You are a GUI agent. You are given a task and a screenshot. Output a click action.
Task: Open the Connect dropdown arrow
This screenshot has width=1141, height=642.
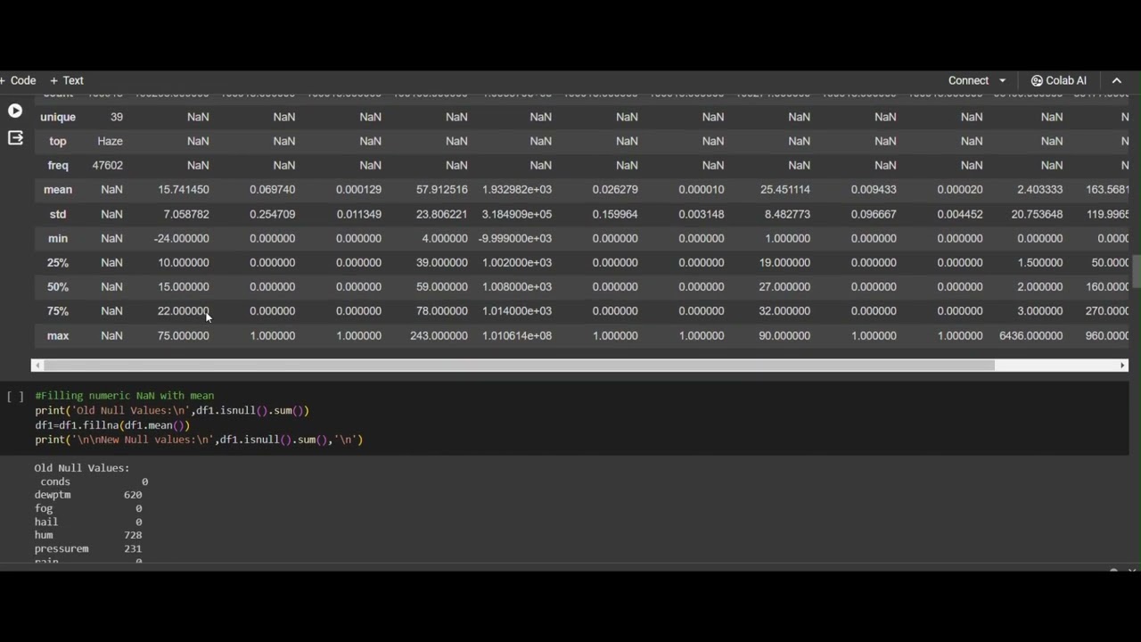(1003, 80)
